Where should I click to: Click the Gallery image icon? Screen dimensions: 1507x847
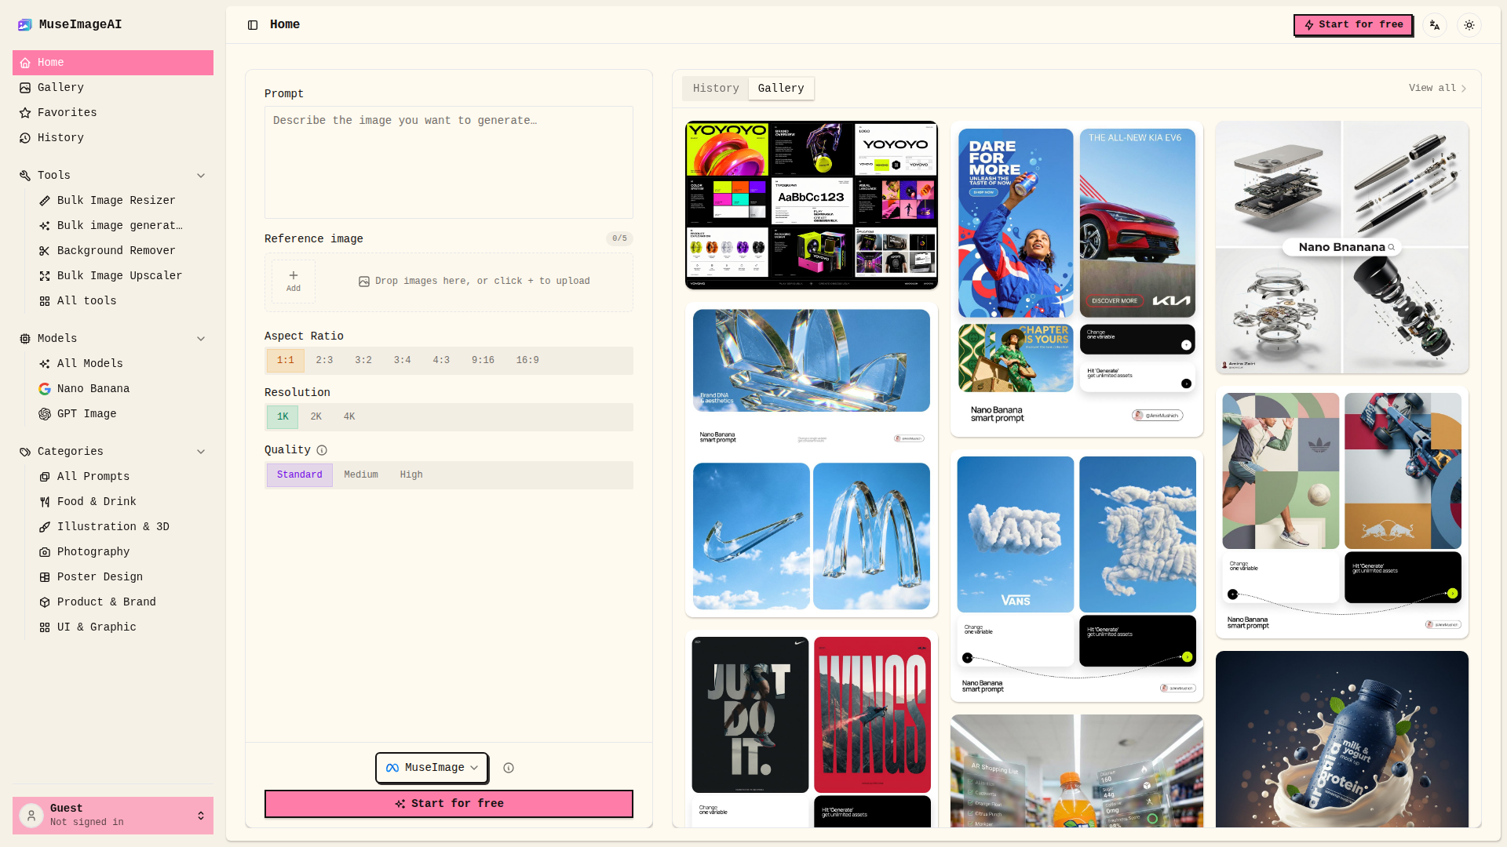click(25, 88)
